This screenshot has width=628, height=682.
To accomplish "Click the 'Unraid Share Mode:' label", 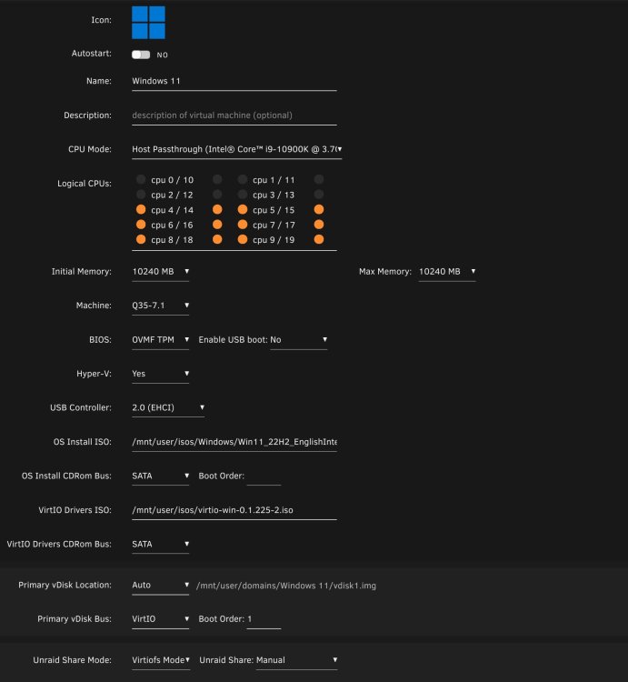I will coord(72,660).
